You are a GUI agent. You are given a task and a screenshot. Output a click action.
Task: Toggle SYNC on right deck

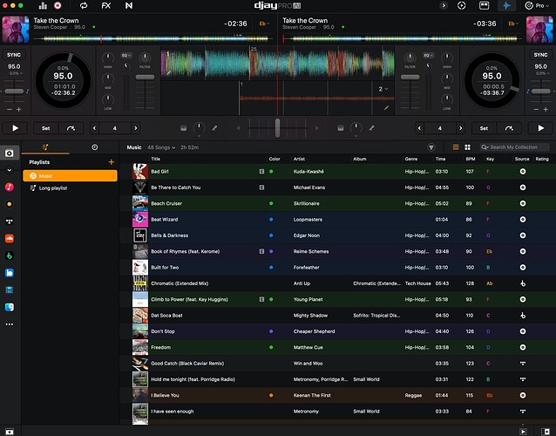click(541, 55)
